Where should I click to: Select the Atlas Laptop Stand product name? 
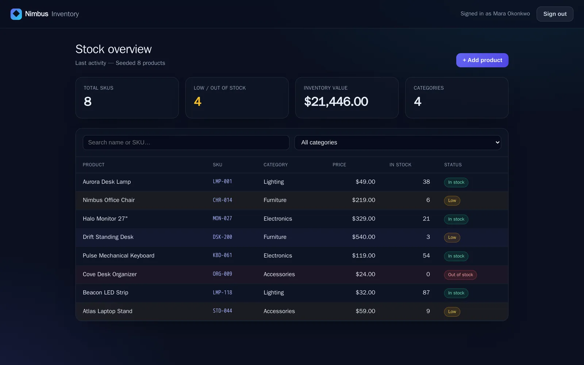pyautogui.click(x=108, y=311)
